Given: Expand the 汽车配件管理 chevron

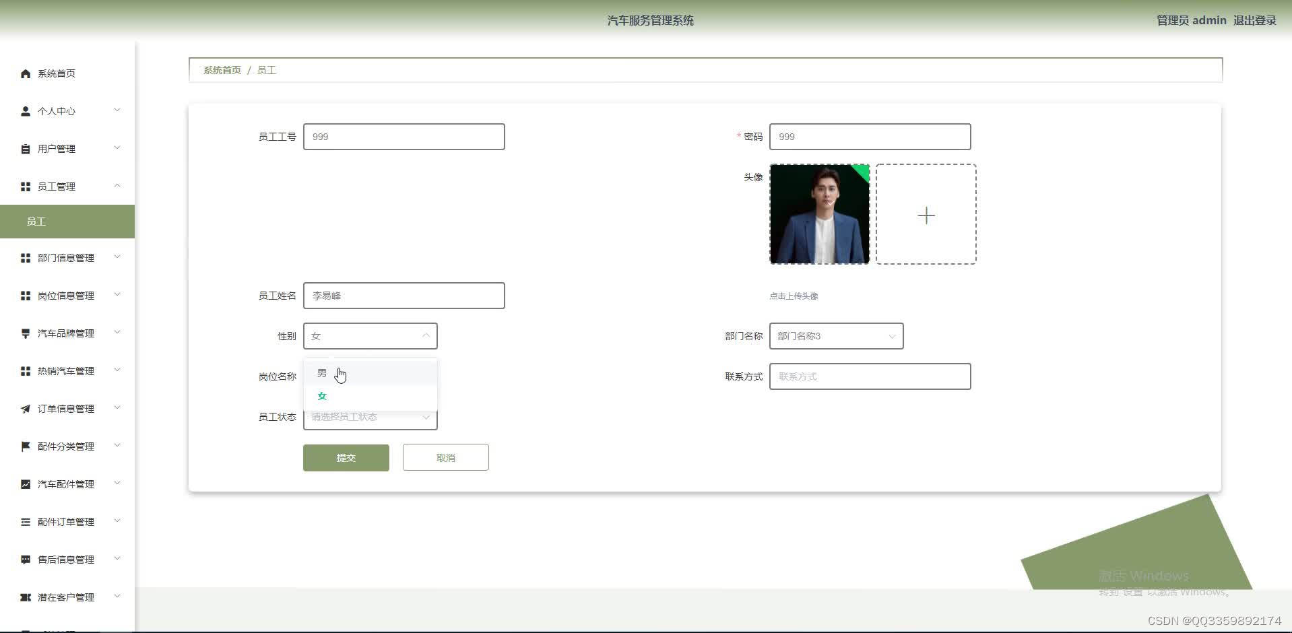Looking at the screenshot, I should [117, 484].
